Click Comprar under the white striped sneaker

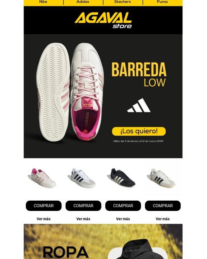coord(83,206)
